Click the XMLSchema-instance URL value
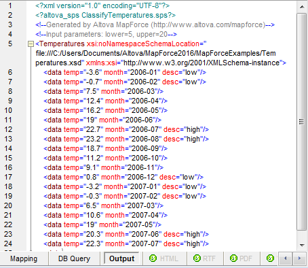Viewport: 308px width, 268px height. coord(201,63)
